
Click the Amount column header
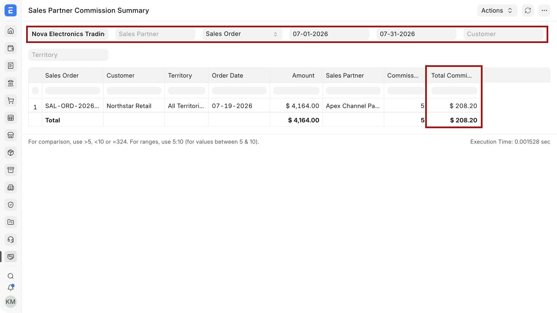[296, 75]
